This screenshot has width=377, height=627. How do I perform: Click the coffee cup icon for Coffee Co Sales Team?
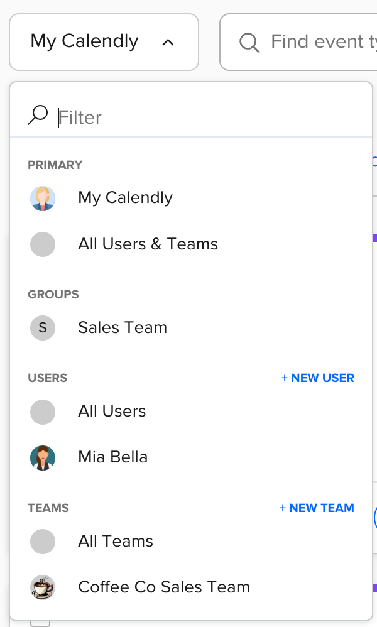tap(43, 587)
